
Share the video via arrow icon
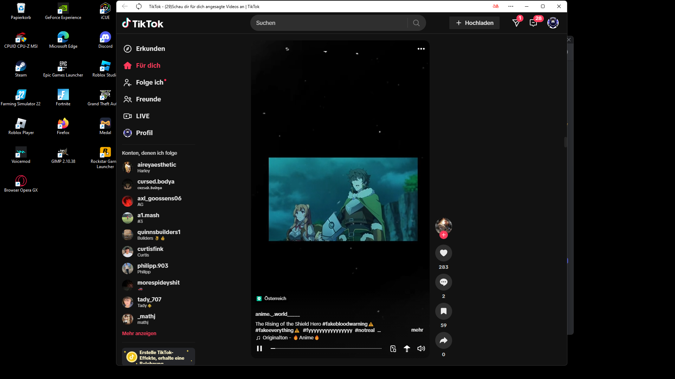[x=444, y=340]
